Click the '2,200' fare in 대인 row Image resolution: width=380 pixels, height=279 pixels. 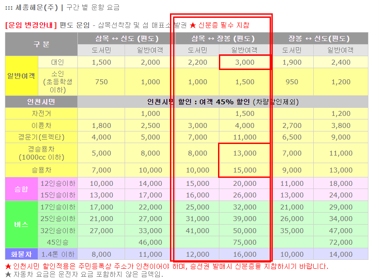click(198, 62)
